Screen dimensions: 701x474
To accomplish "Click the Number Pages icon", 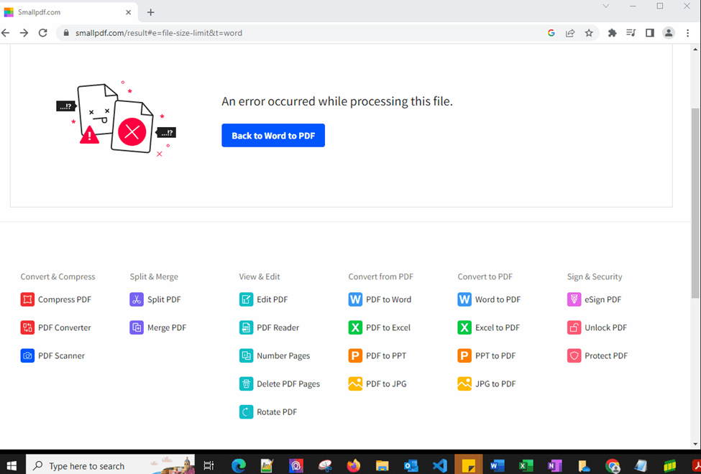I will click(247, 355).
